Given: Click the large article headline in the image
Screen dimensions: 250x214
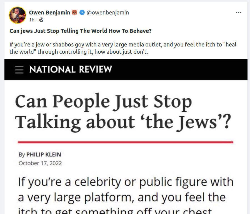Looking at the screenshot, I should [122, 111].
